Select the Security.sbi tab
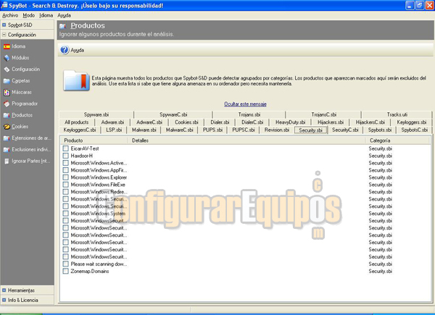The height and width of the screenshot is (315, 435). [311, 130]
